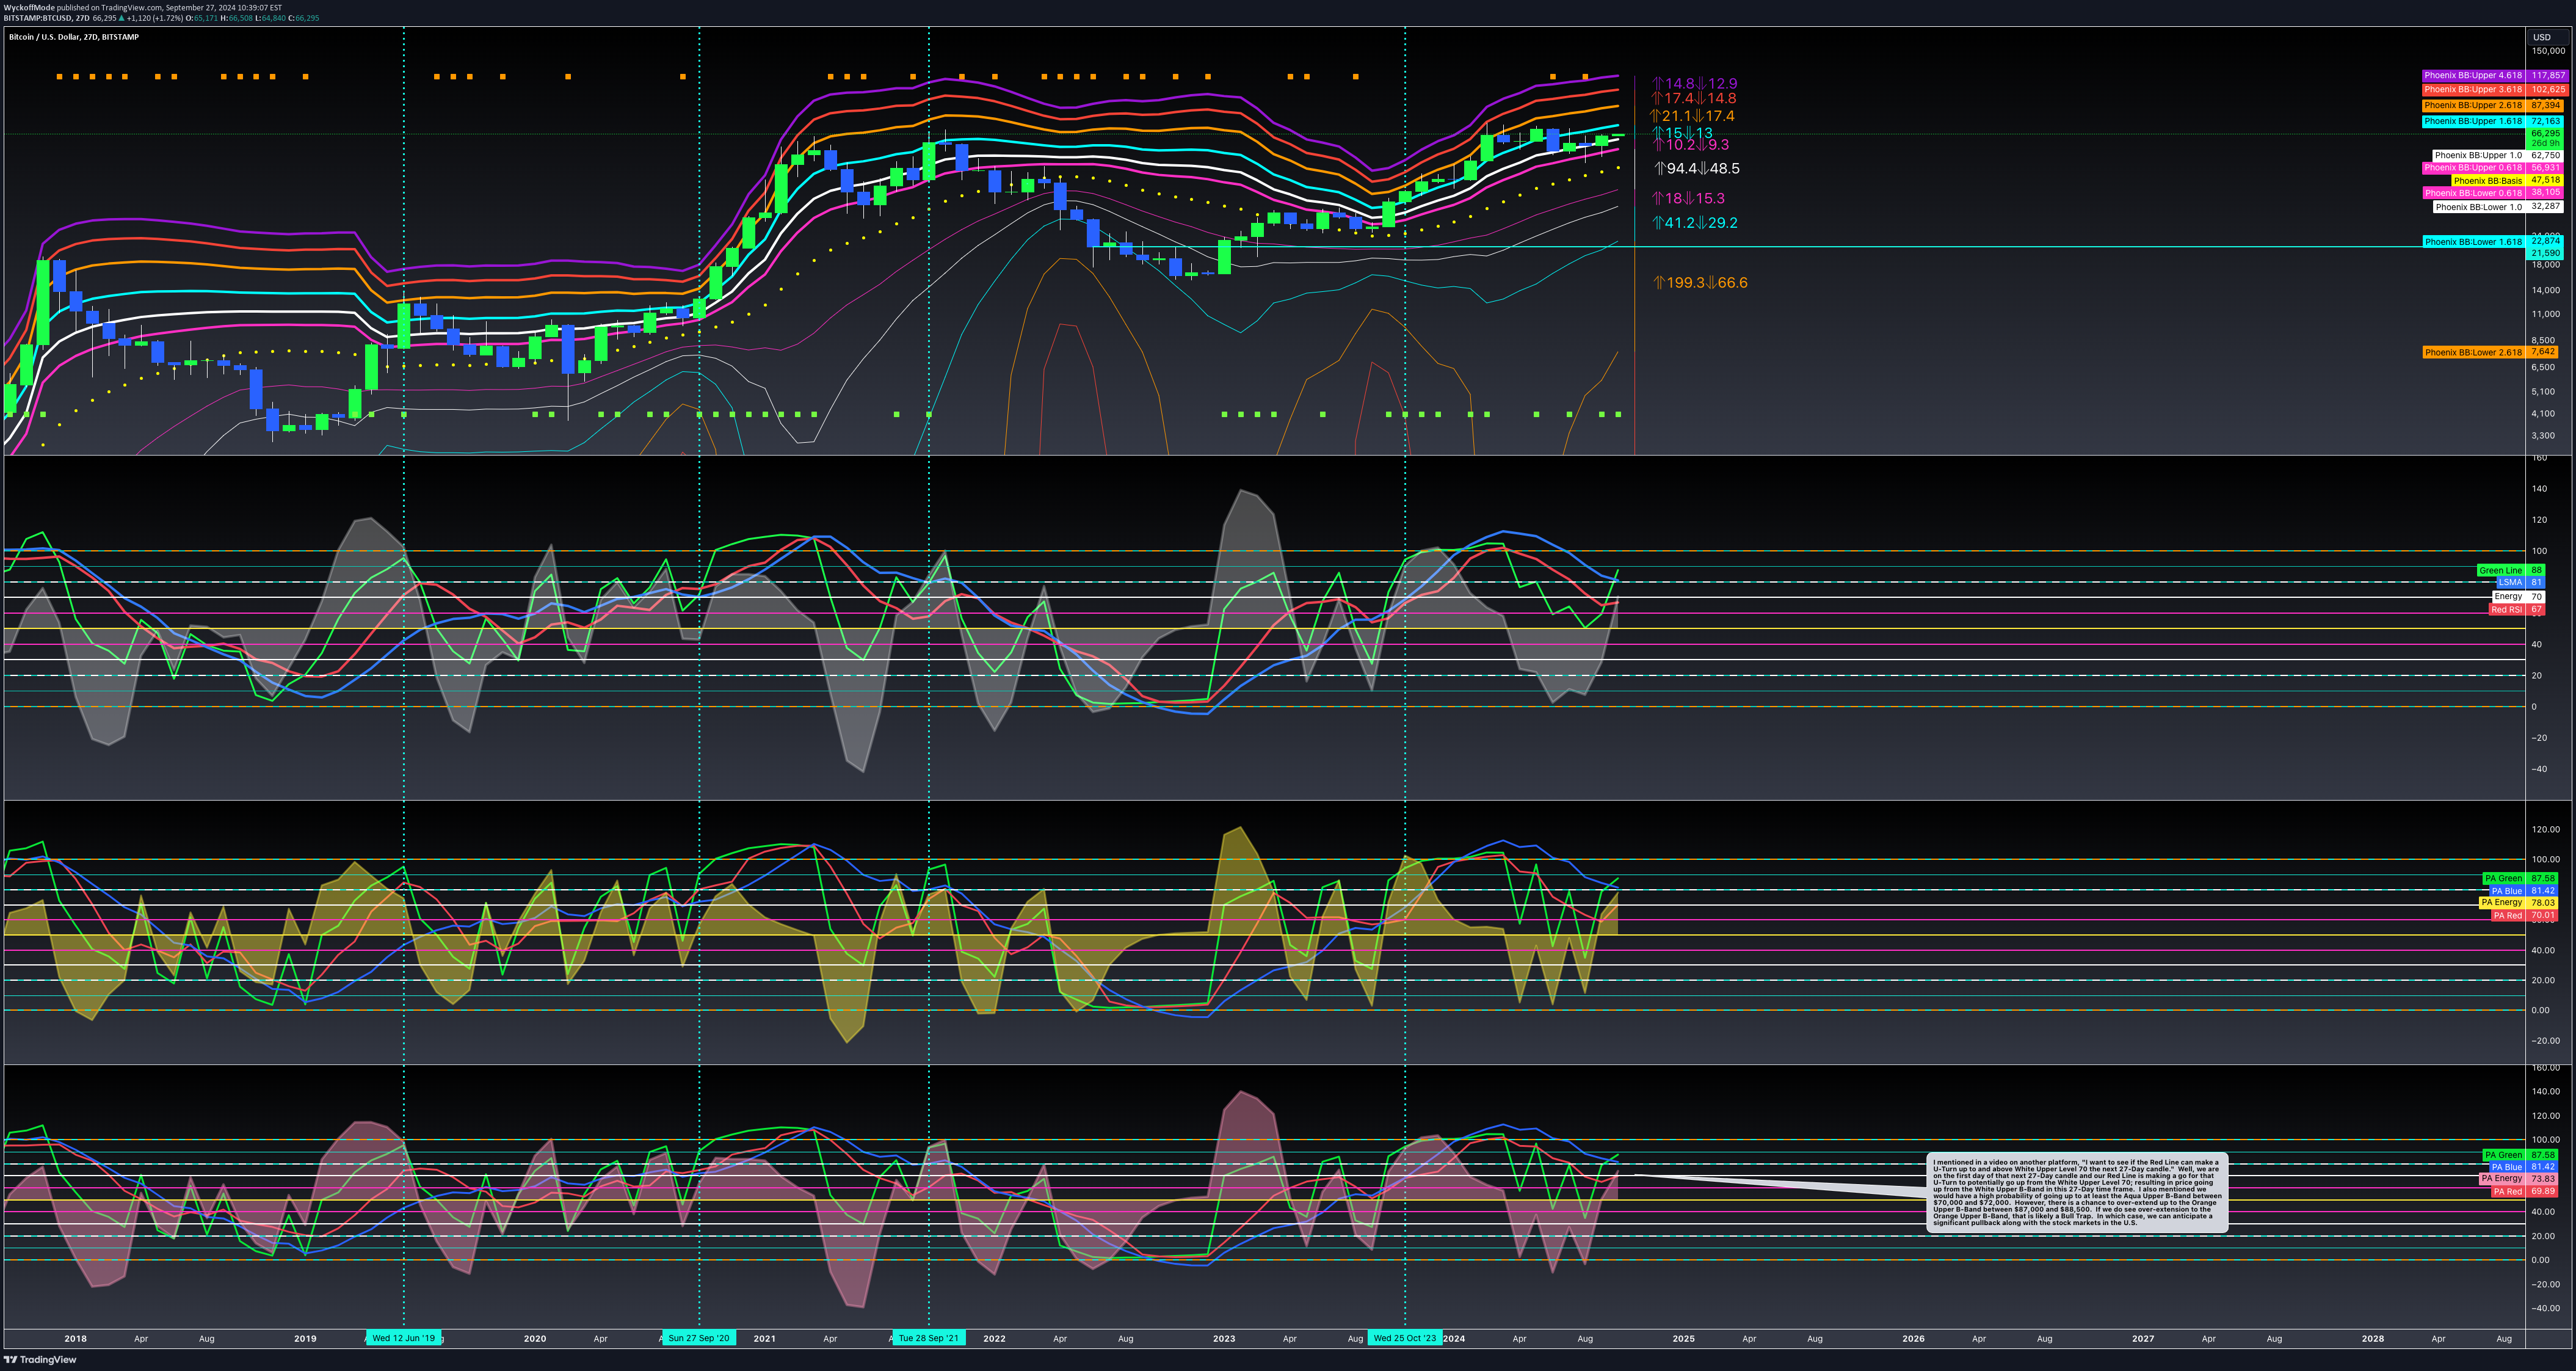Click the orange ⇑21.1⇓17.4 stats label

click(1692, 116)
